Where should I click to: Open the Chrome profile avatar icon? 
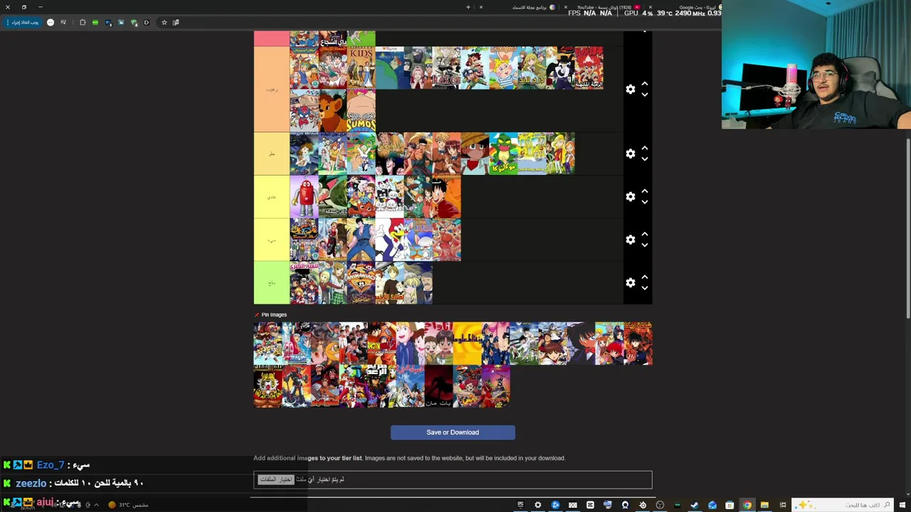coord(51,22)
